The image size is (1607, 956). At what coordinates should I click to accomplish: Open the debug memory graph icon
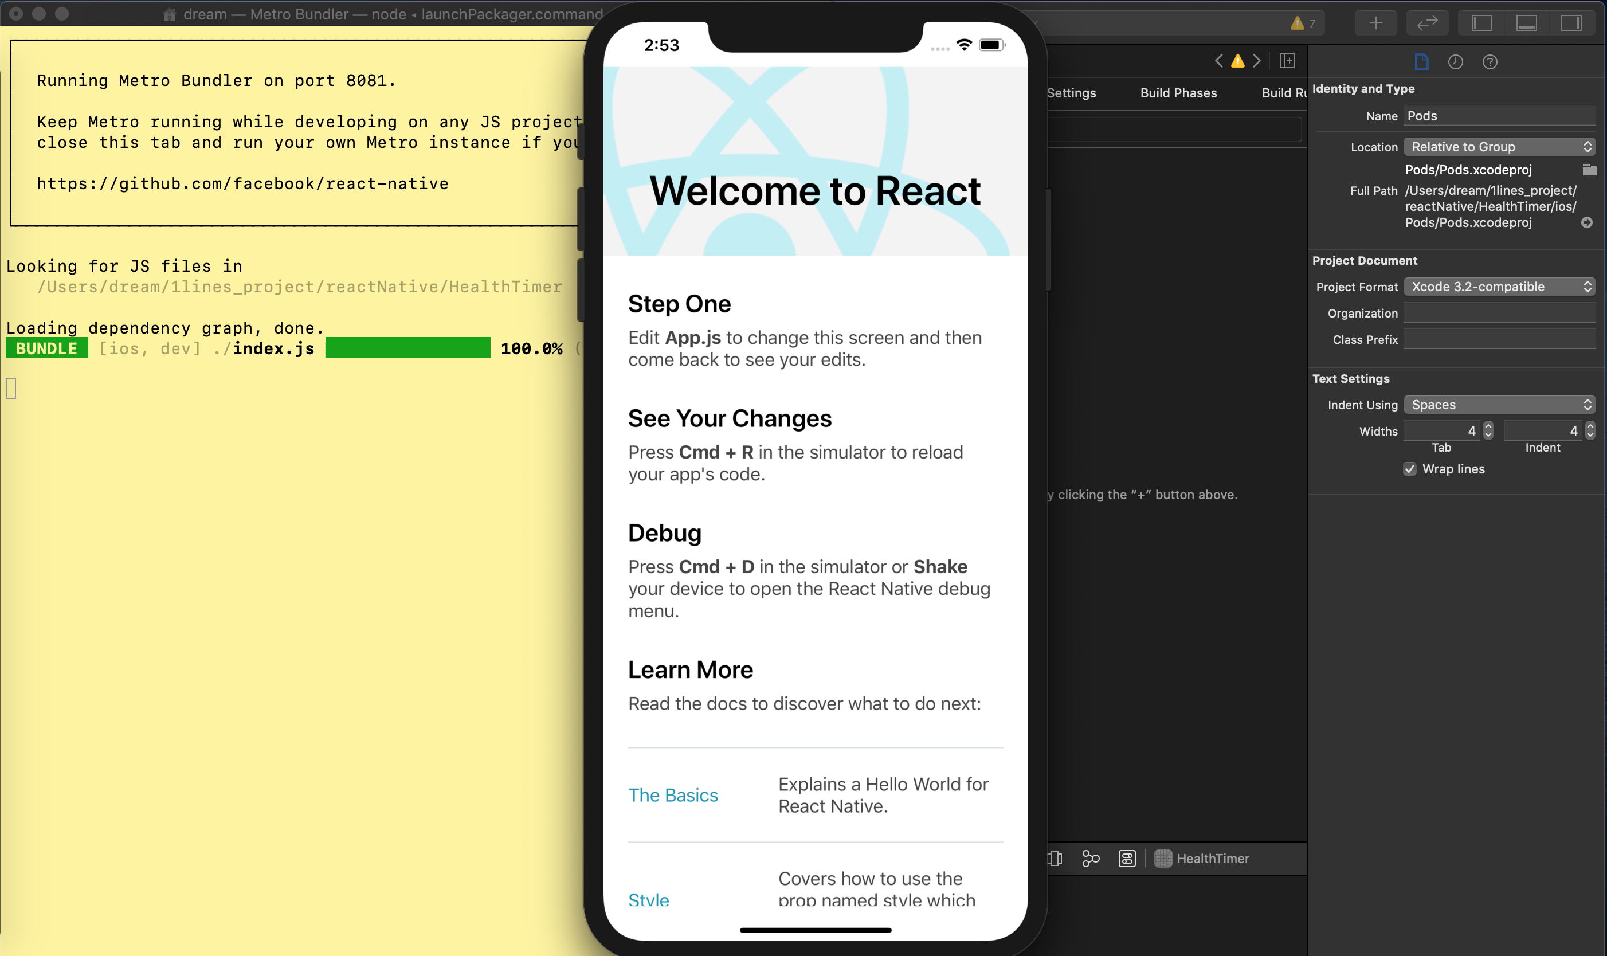pyautogui.click(x=1091, y=858)
